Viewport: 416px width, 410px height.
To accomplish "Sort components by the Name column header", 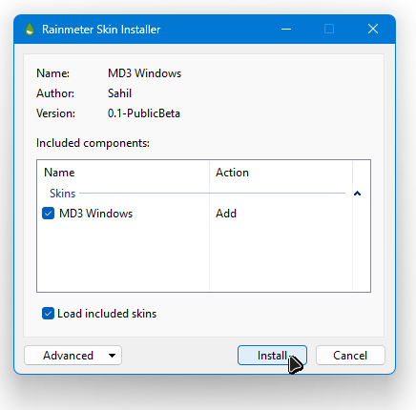I will [x=123, y=173].
